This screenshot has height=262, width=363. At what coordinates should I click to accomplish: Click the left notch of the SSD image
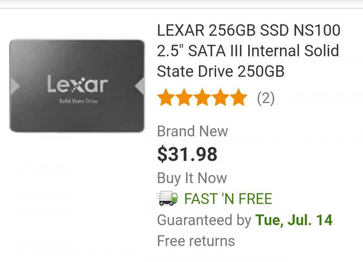click(14, 86)
